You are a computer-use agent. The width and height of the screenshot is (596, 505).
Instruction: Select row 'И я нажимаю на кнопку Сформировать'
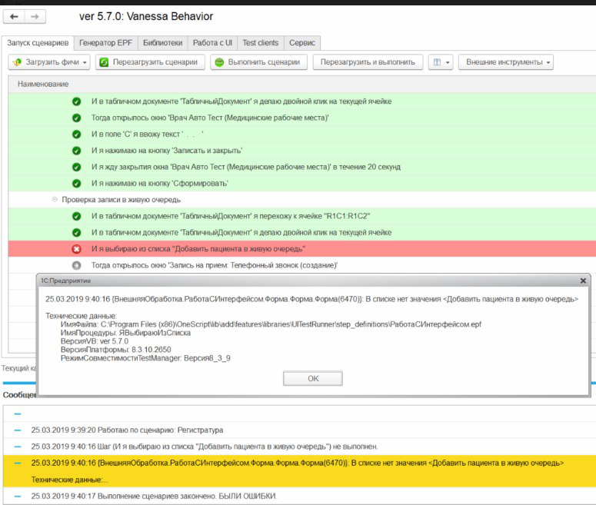(x=302, y=183)
